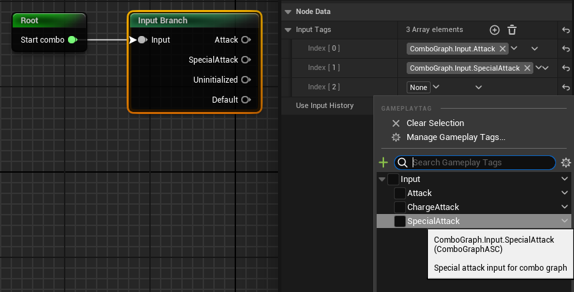This screenshot has width=574, height=292.
Task: Delete all Input Tags array elements
Action: tap(512, 30)
